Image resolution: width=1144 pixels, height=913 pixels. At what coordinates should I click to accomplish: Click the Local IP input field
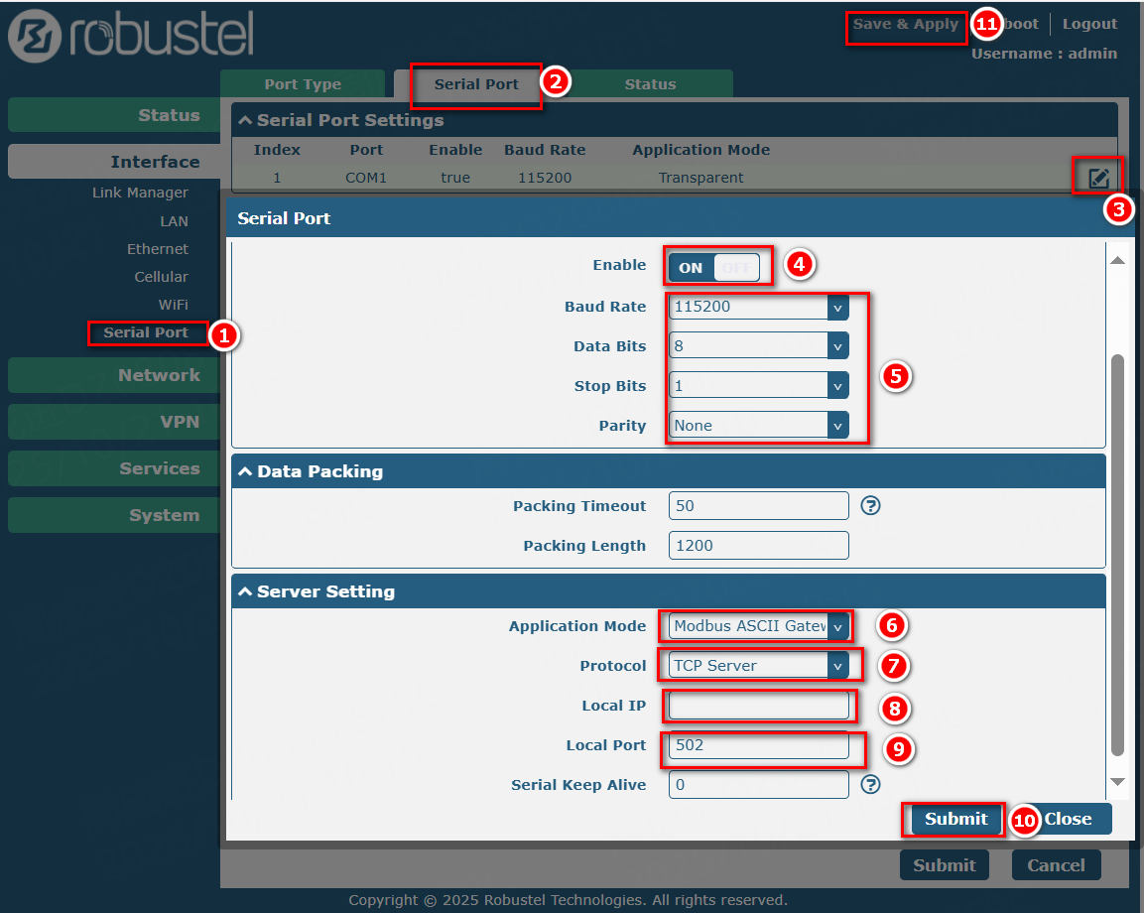point(758,706)
